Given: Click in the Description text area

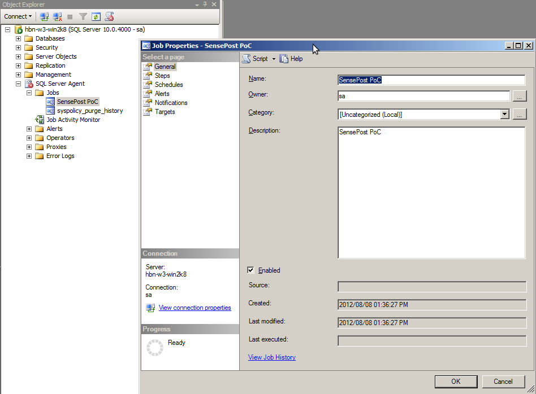Looking at the screenshot, I should [x=431, y=192].
